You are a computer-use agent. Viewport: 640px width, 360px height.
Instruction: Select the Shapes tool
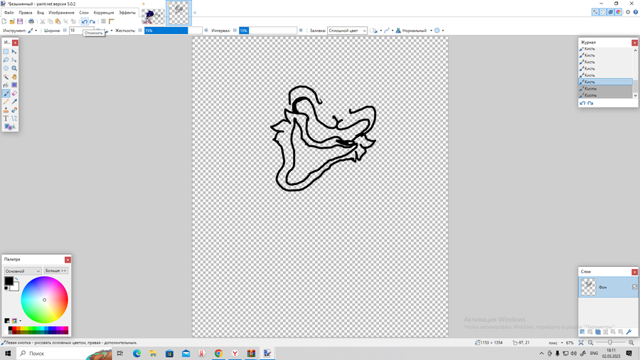click(x=10, y=127)
